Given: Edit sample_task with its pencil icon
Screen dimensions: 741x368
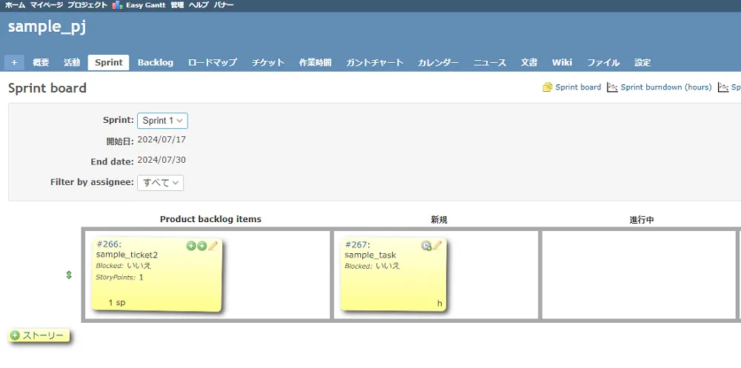Looking at the screenshot, I should click(x=437, y=245).
